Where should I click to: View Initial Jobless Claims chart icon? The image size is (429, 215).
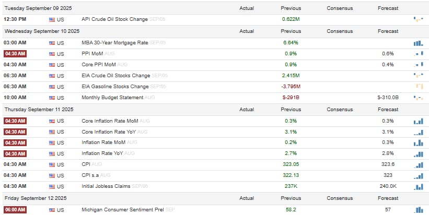pyautogui.click(x=419, y=187)
